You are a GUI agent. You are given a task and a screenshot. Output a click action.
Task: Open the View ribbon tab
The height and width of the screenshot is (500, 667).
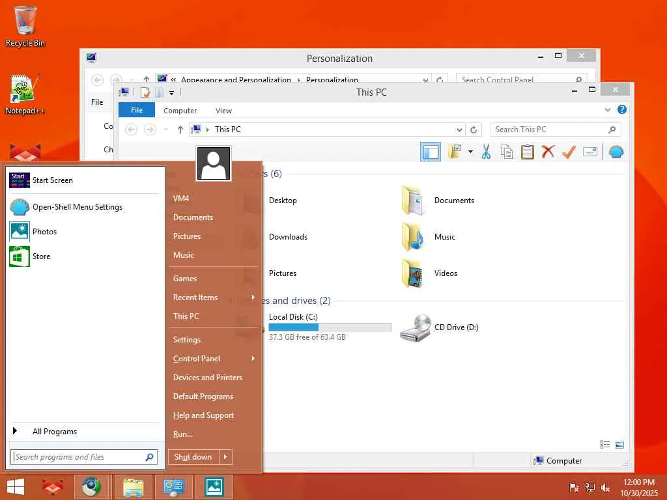tap(223, 111)
